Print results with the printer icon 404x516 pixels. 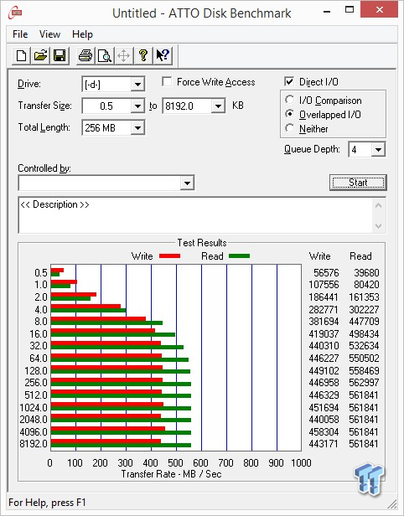point(85,55)
